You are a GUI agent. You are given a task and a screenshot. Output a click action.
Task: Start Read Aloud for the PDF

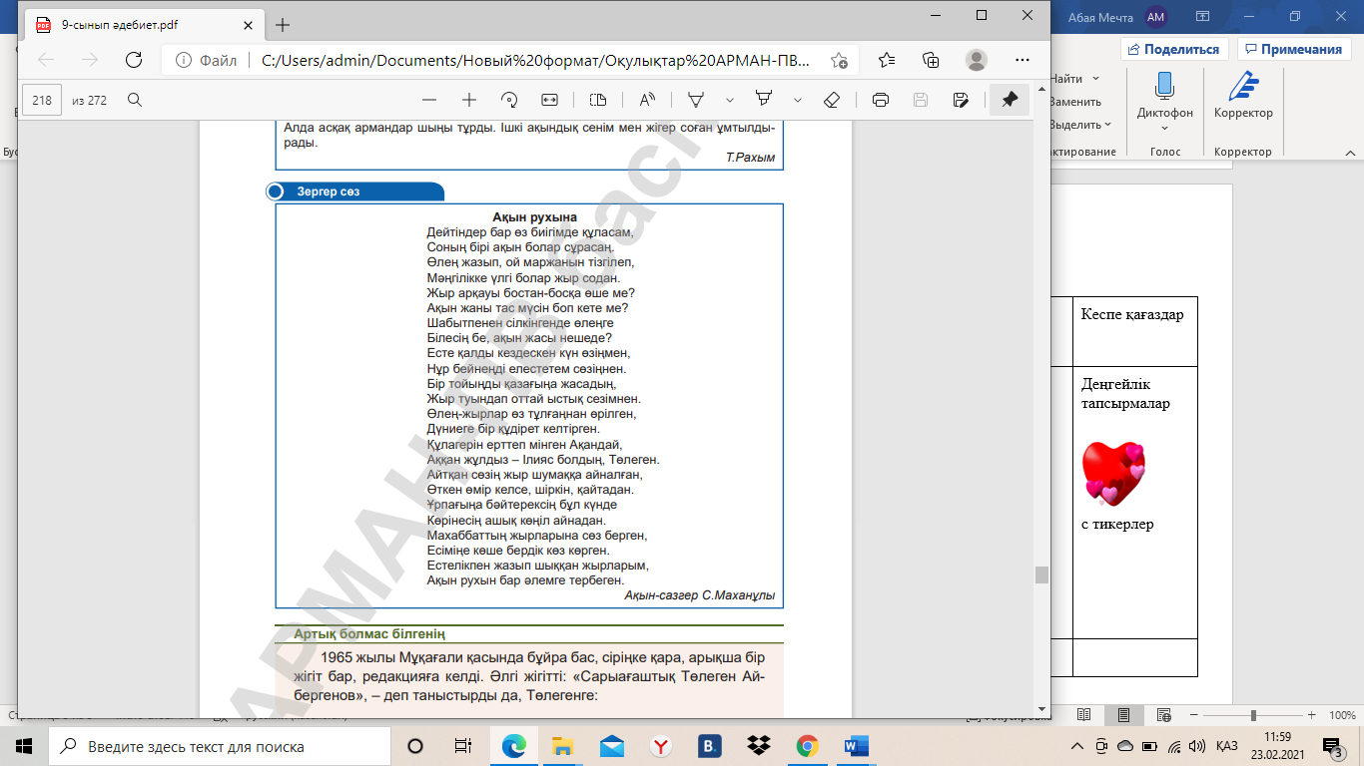tap(647, 100)
